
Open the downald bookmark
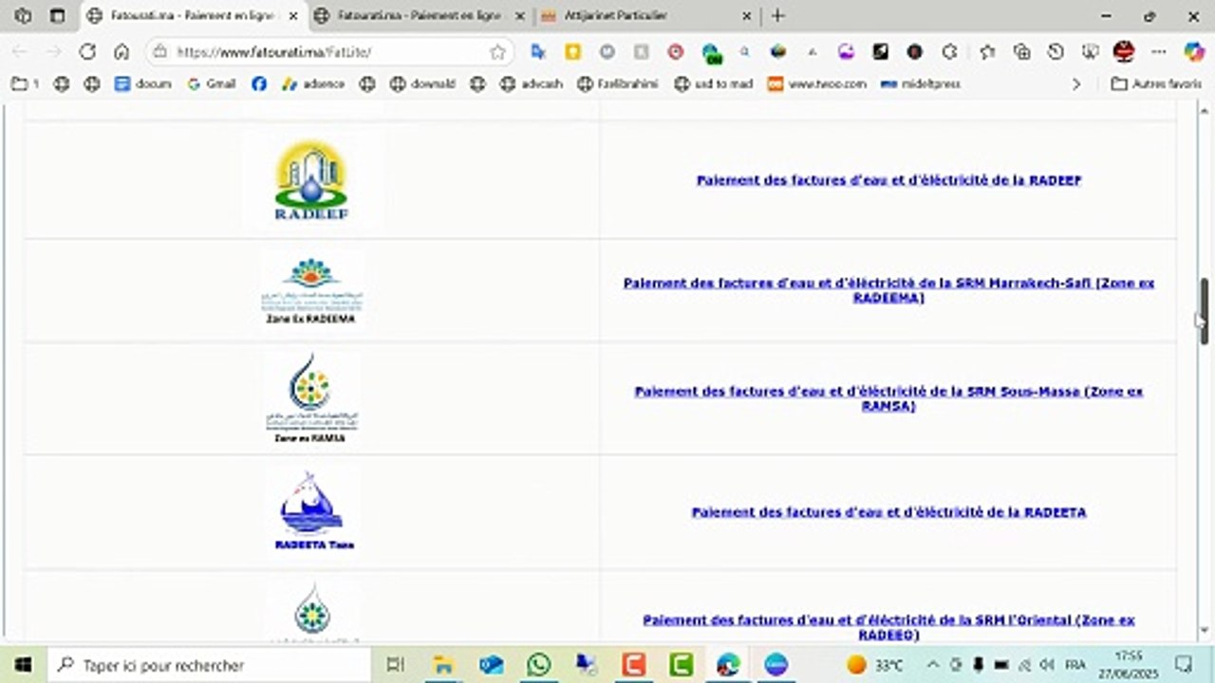point(422,83)
